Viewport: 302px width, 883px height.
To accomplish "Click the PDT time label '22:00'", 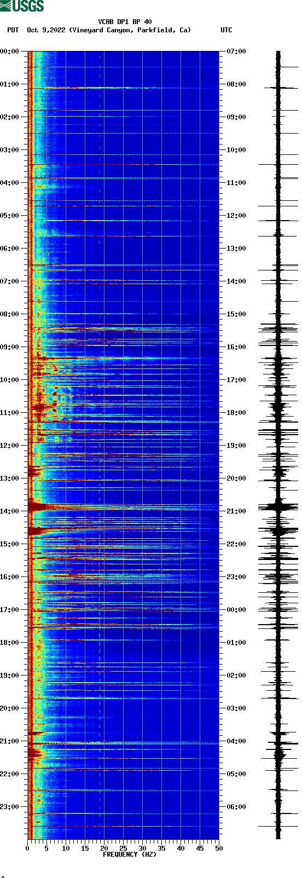I will (x=10, y=774).
